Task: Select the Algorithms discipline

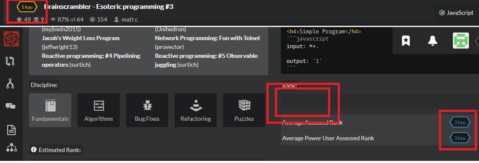Action: point(99,110)
